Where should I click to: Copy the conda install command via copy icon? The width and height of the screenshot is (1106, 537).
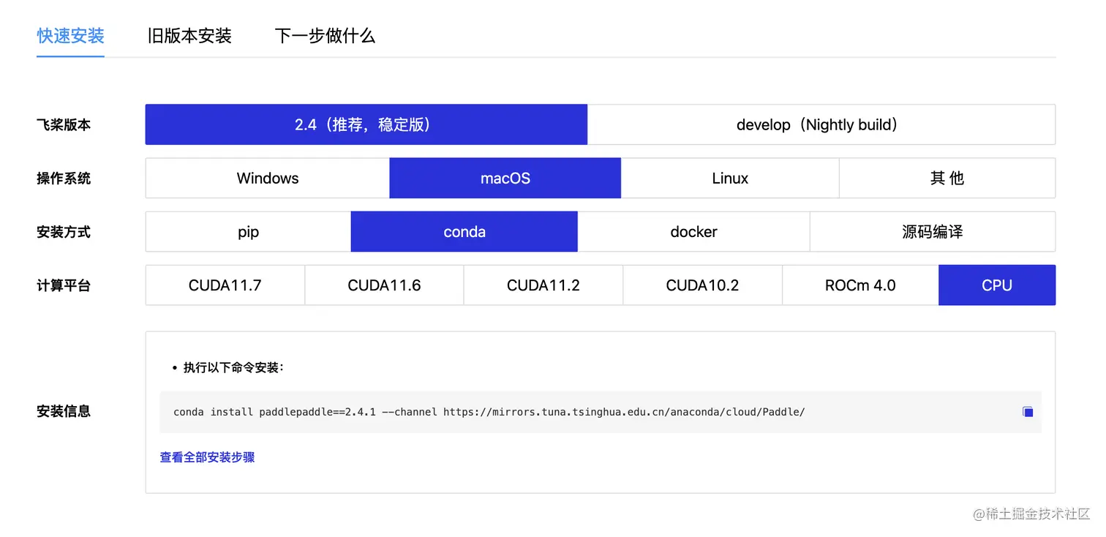point(1028,412)
